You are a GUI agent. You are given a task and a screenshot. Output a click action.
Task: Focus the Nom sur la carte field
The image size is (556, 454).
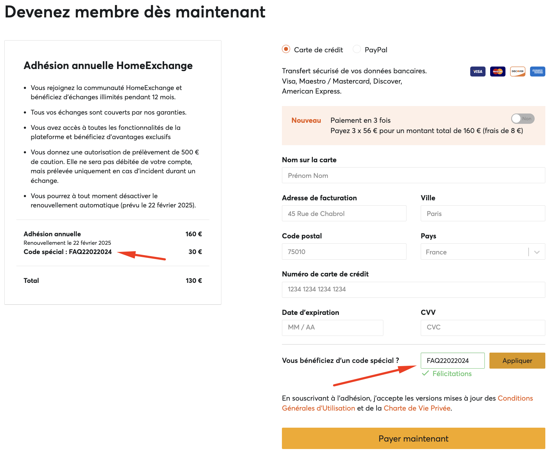[x=413, y=175]
